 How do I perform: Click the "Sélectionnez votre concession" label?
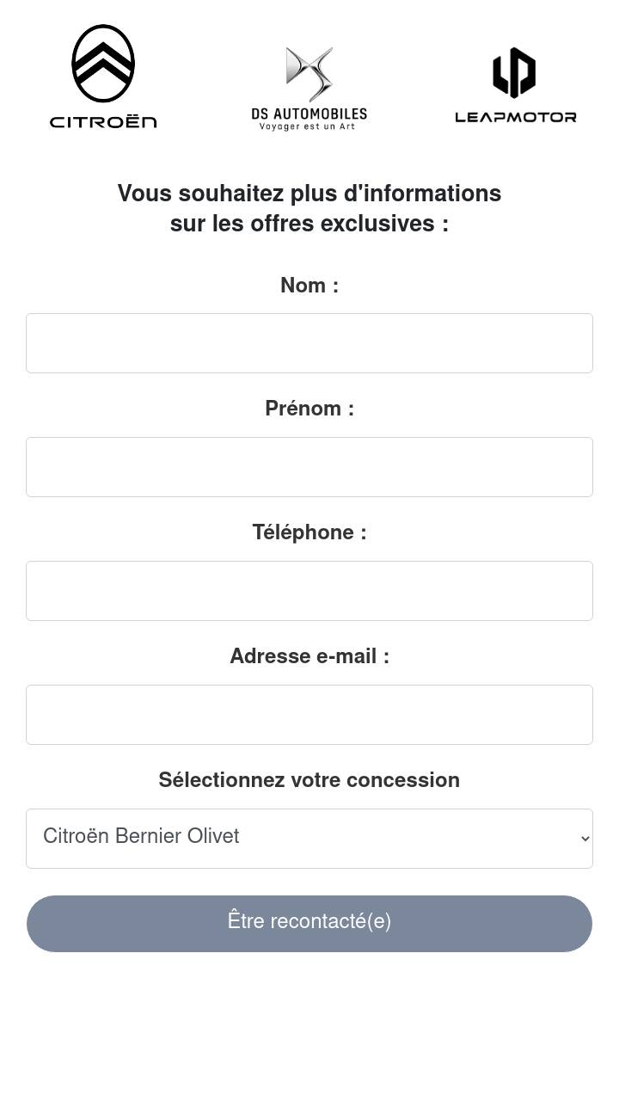coord(309,780)
